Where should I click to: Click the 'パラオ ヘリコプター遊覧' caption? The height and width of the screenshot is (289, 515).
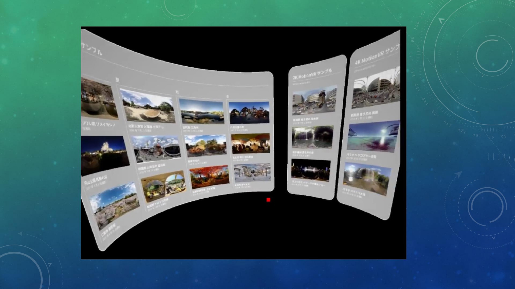361,155
